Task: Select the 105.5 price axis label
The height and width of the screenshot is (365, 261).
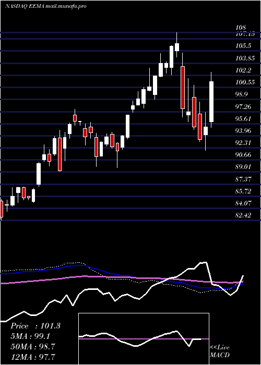Action: pos(244,46)
